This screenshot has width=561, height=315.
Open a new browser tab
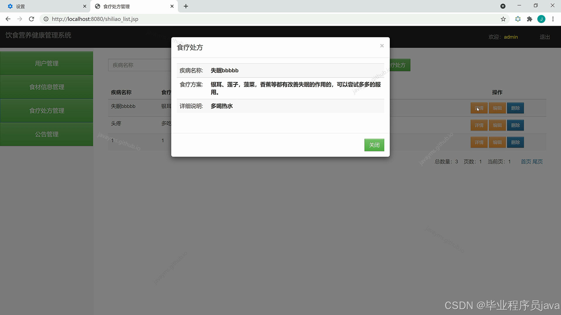(186, 6)
